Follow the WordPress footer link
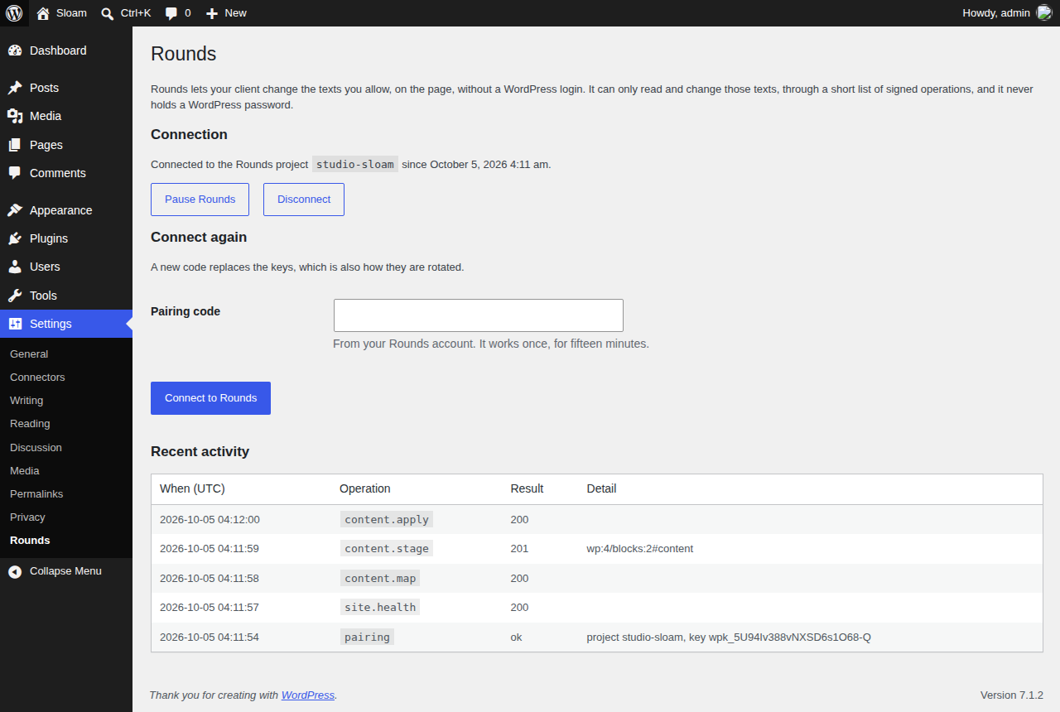The image size is (1060, 712). coord(308,695)
